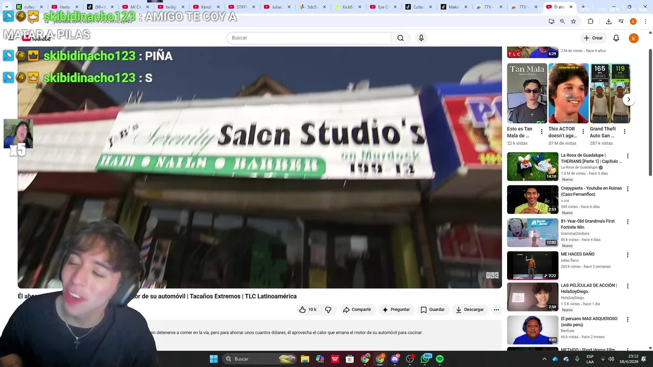Click the Windows taskbar Buscar search box
The height and width of the screenshot is (367, 653).
(260, 359)
